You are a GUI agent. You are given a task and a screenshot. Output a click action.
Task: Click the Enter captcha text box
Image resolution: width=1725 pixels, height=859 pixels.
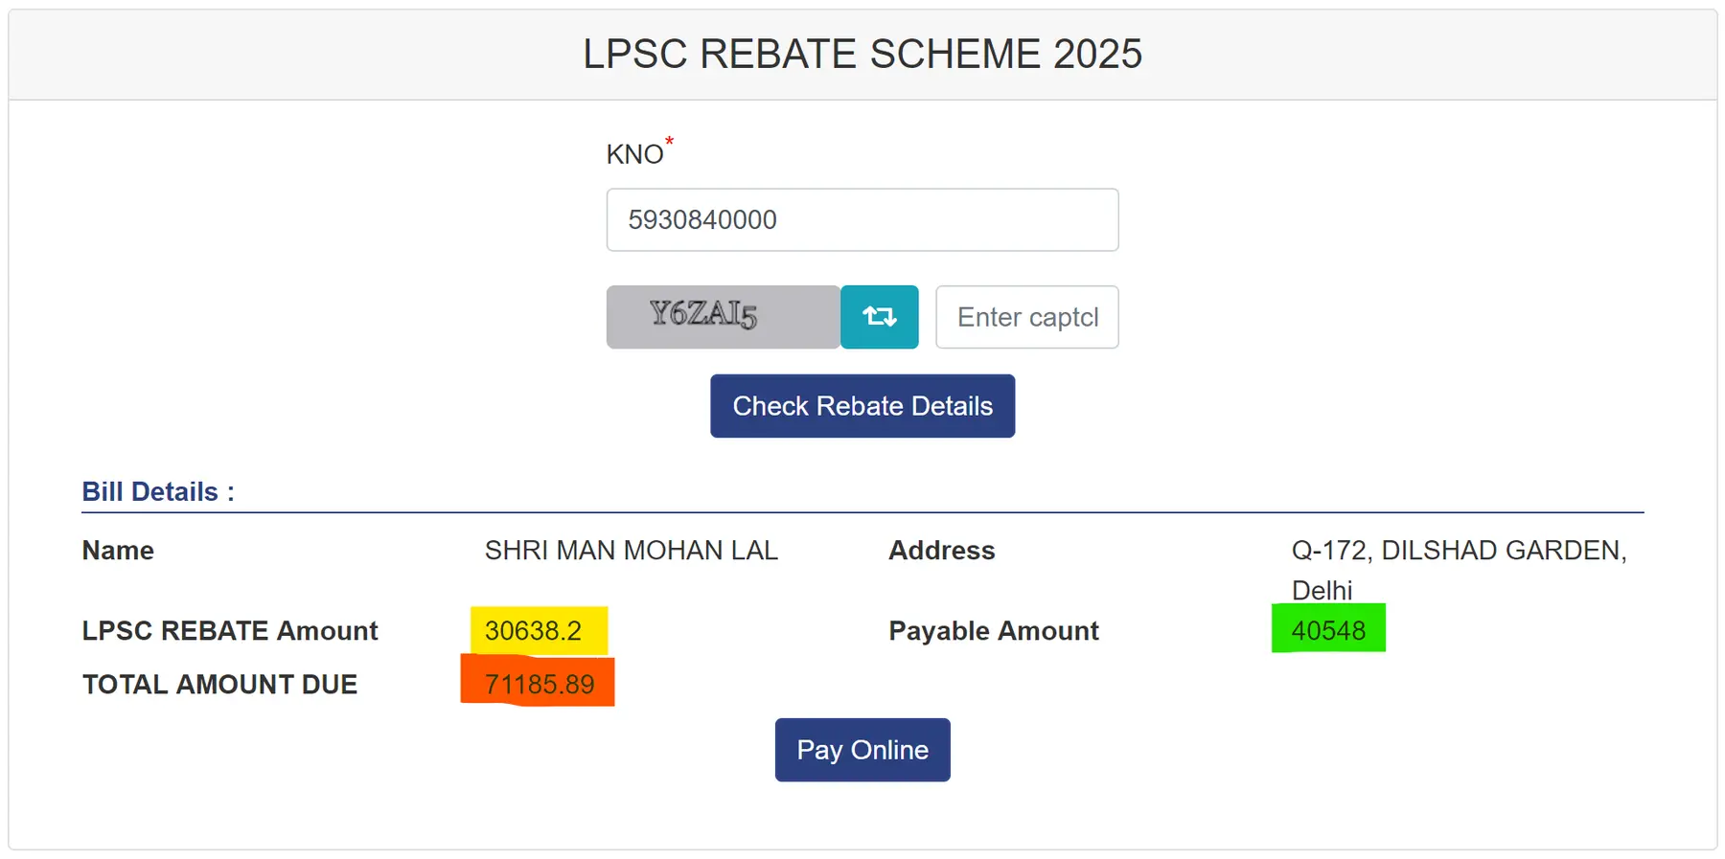(x=1026, y=317)
